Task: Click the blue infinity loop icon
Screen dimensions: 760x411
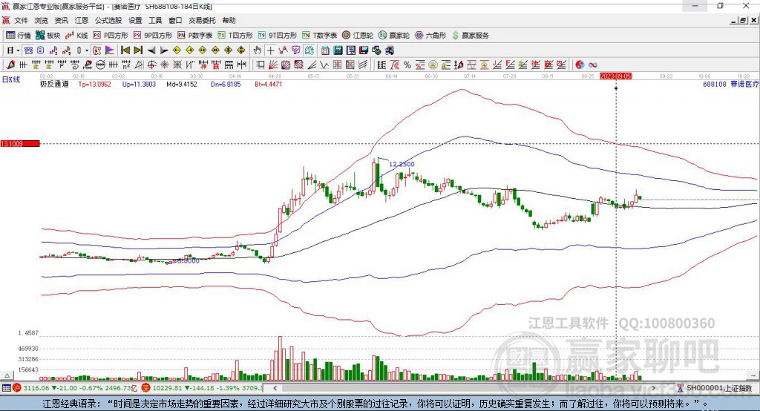Action: pos(592,65)
